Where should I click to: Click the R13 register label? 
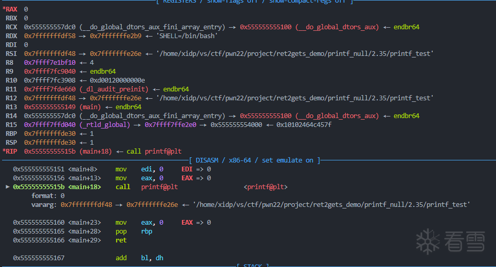pyautogui.click(x=11, y=107)
